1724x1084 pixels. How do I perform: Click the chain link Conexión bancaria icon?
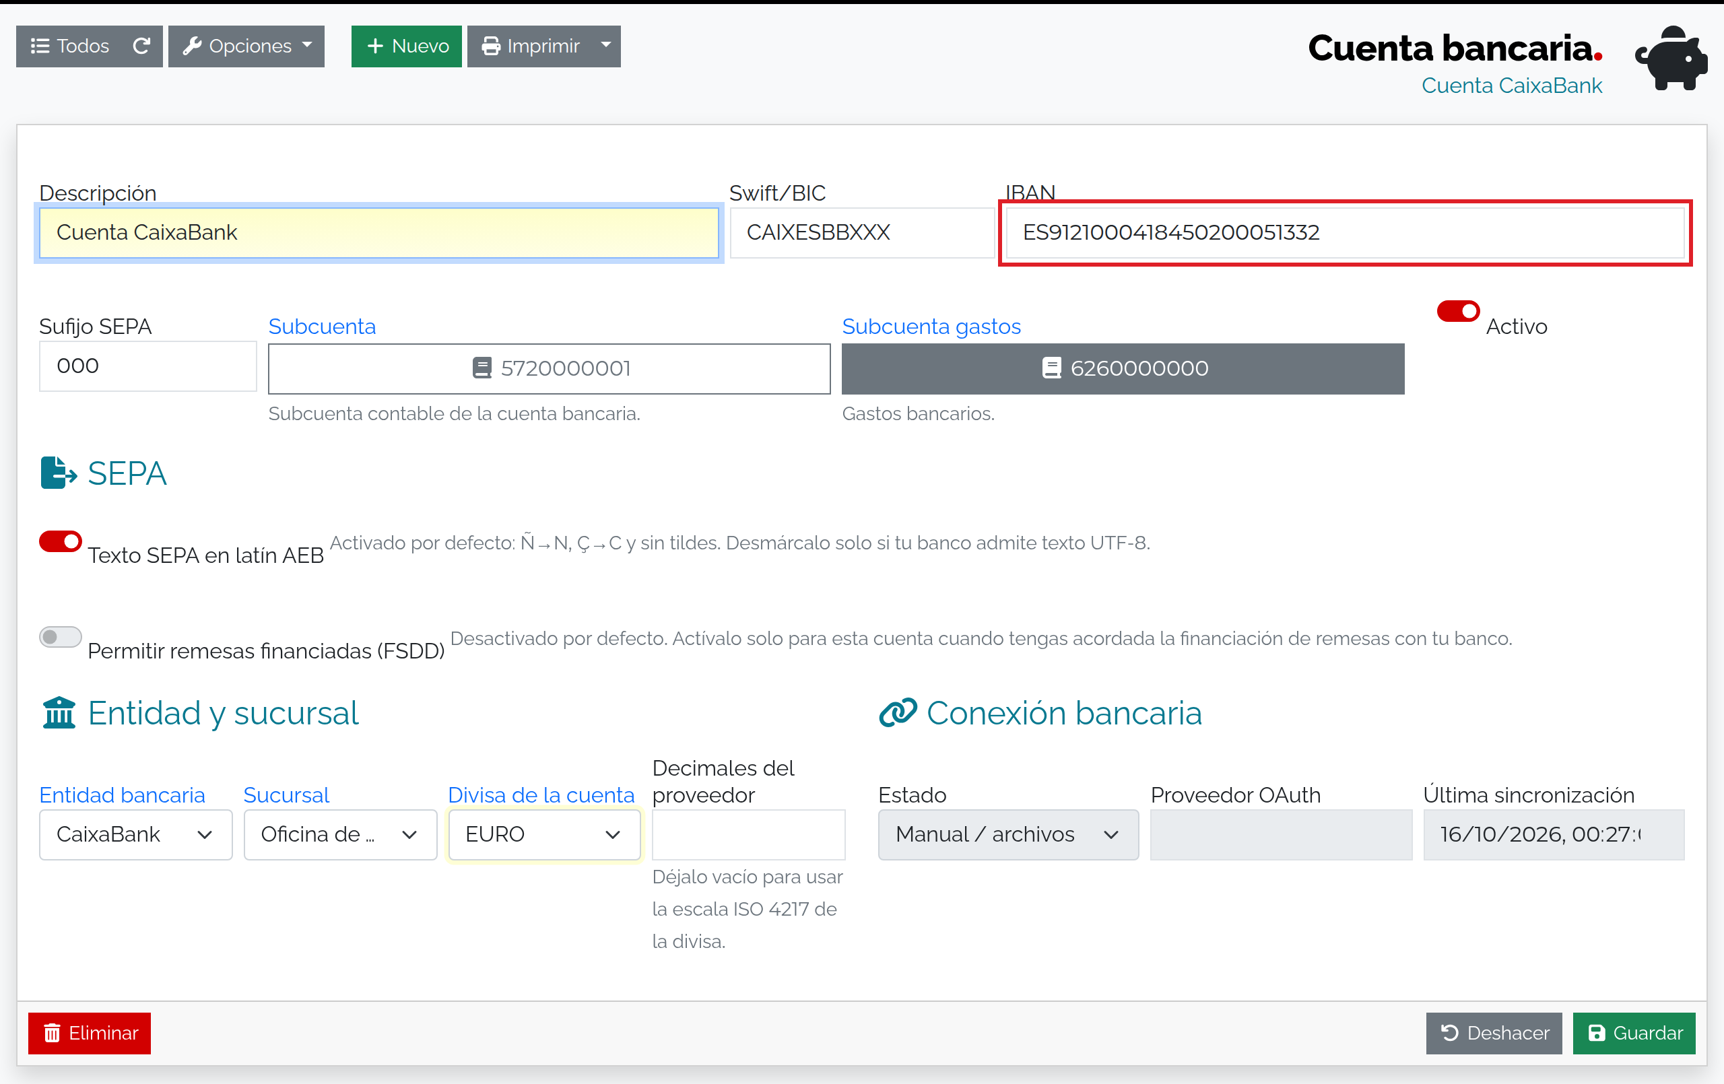click(898, 712)
